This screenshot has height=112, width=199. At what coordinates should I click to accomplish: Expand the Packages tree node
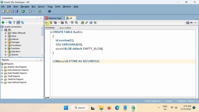pyautogui.click(x=6, y=42)
